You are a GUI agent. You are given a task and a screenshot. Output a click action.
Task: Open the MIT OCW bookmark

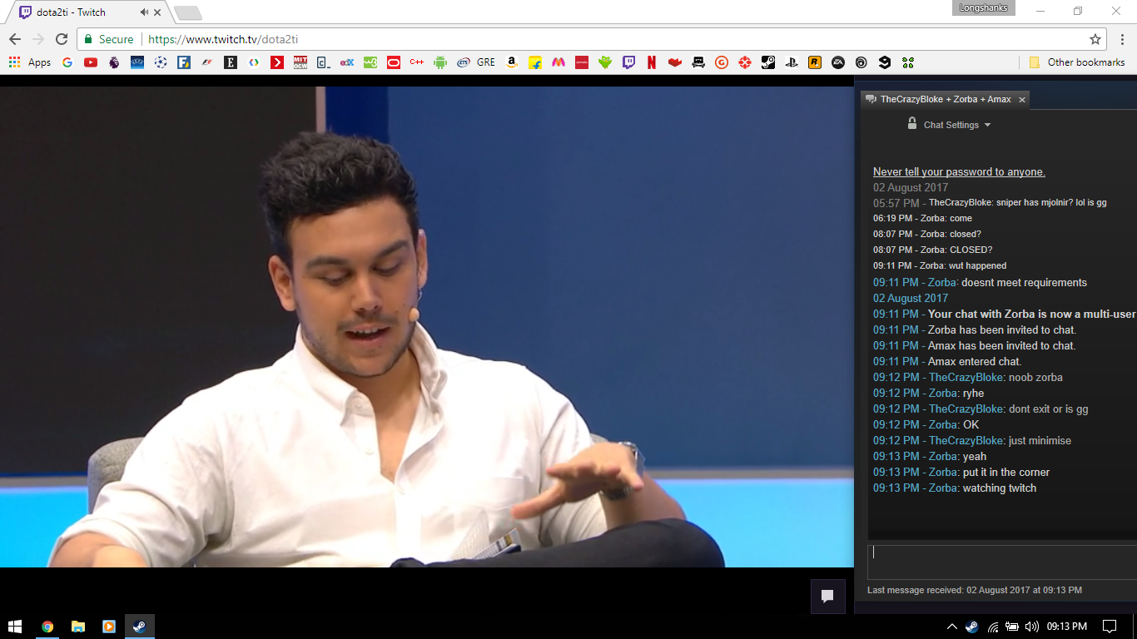[x=300, y=62]
